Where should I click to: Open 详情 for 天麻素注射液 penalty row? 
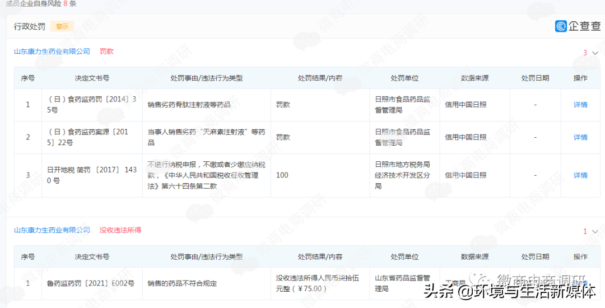[580, 137]
